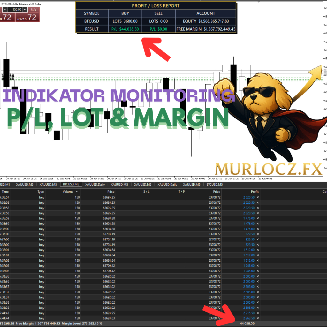Click the PROFIT / LOSS REPORT title
Screen dimensions: 327x327
click(156, 6)
